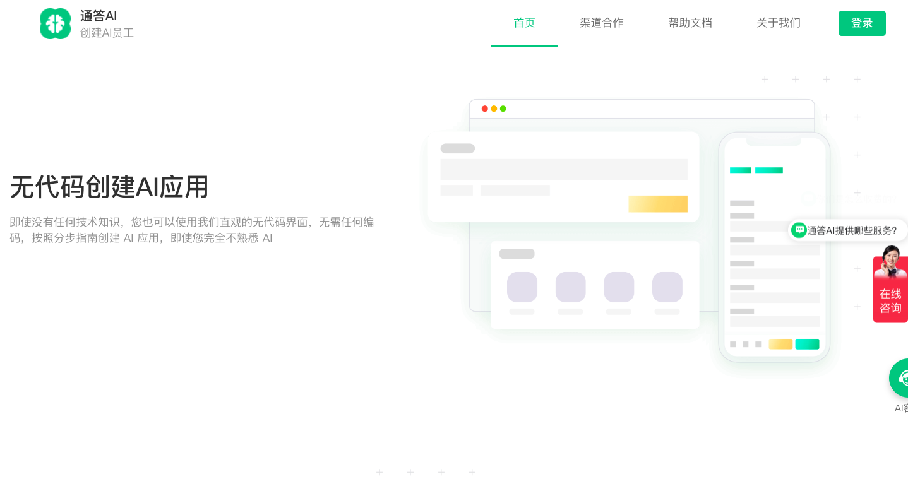Click the green chat bubble icon in service prompt

tap(799, 230)
